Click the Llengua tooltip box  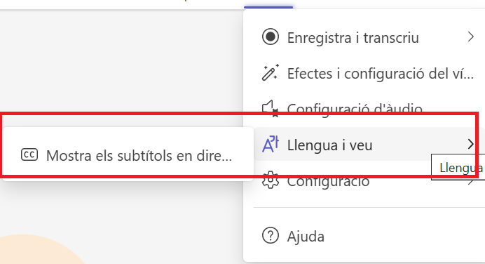click(458, 167)
